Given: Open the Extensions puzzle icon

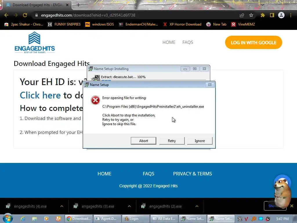Looking at the screenshot, I should pyautogui.click(x=262, y=15).
